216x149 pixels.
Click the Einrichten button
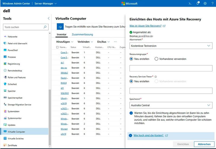point(183,144)
